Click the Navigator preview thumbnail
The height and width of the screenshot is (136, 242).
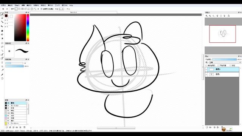point(223,34)
